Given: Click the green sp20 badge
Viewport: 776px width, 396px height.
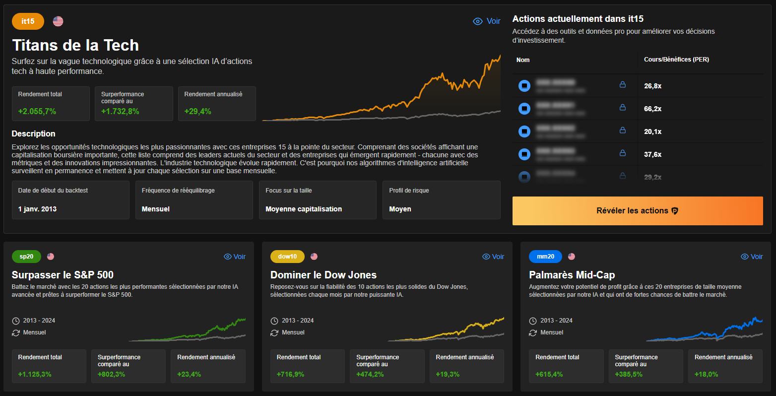Looking at the screenshot, I should 26,257.
